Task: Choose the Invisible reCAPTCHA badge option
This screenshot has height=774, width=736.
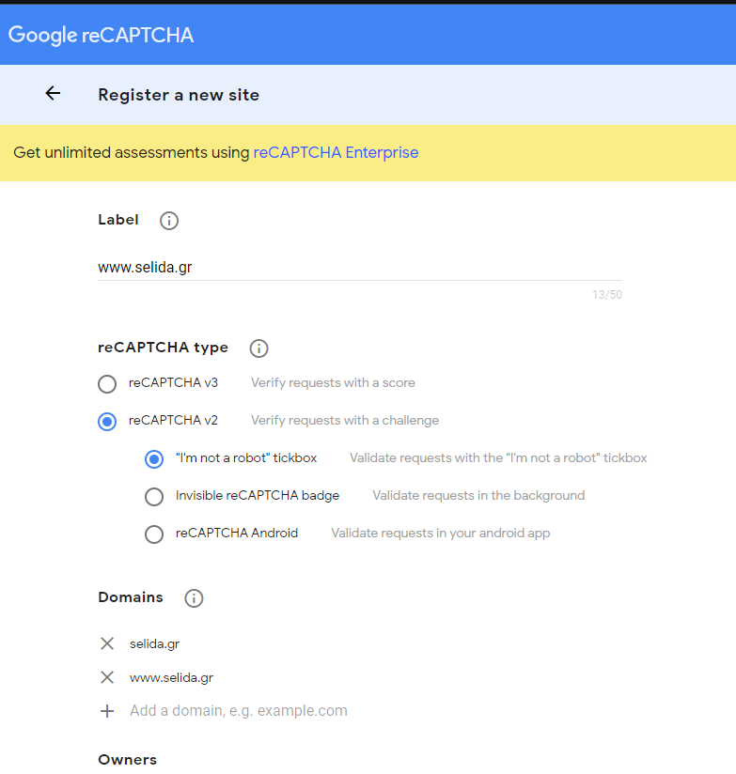Action: pos(154,497)
